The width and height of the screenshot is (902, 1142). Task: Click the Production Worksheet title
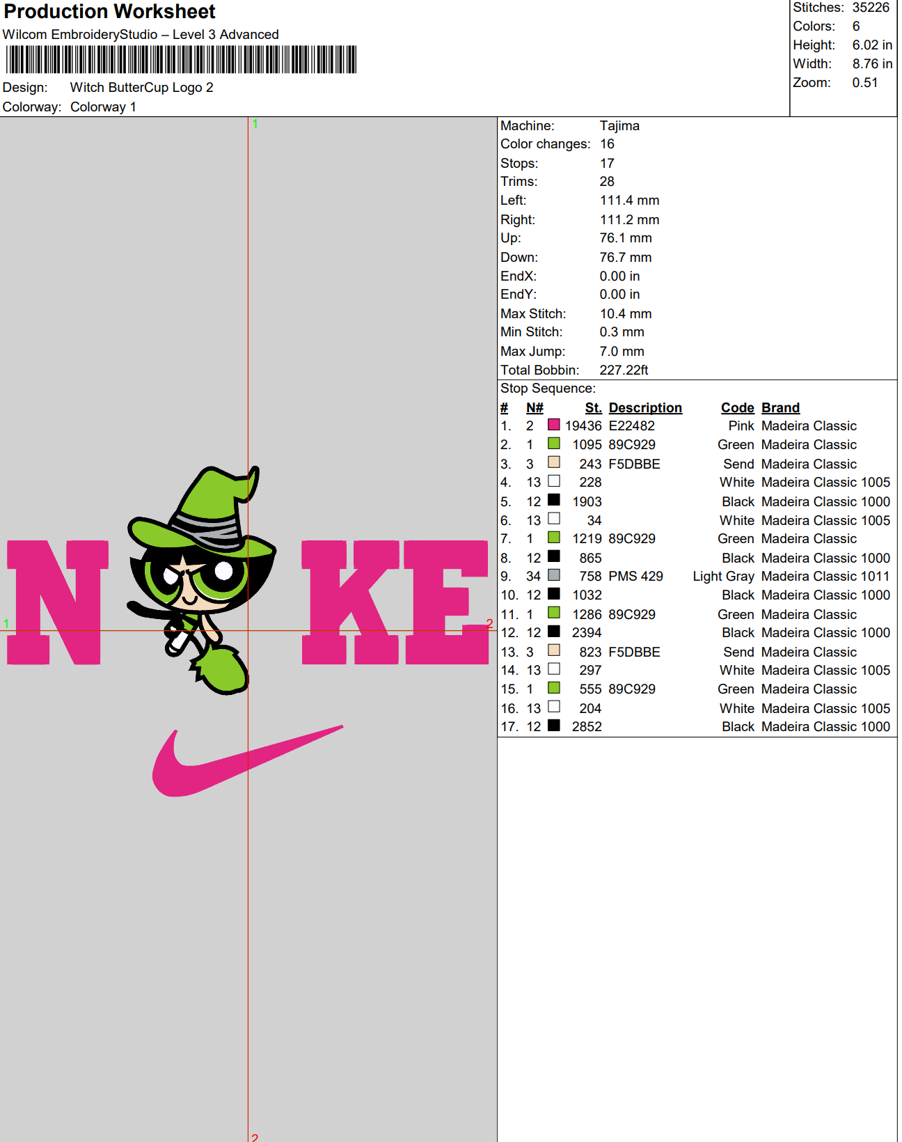[110, 12]
